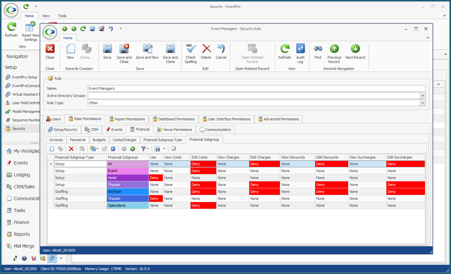Click the light blue Operations Financial Subgroup cell
This screenshot has height=274, width=451.
[x=128, y=205]
